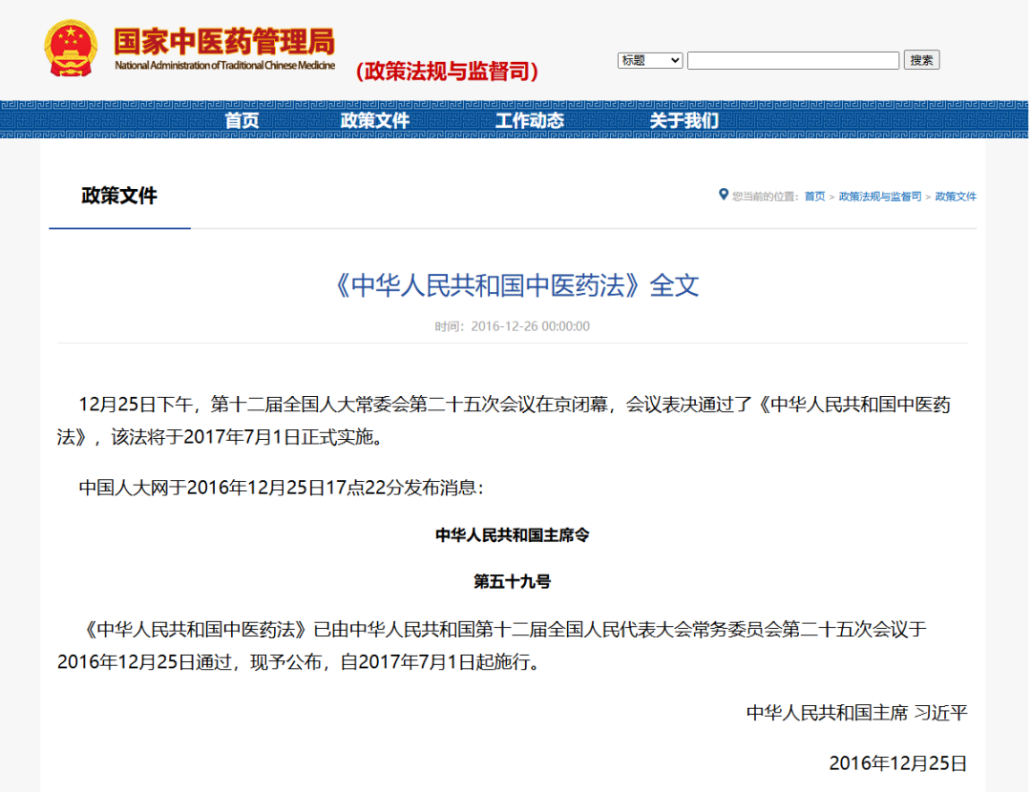Screen dimensions: 1031x792
Task: Follow the 政策文件 breadcrumb link
Action: (x=956, y=197)
